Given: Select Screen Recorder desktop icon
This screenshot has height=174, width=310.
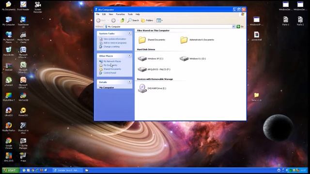Looking at the screenshot, I should click(x=38, y=7).
